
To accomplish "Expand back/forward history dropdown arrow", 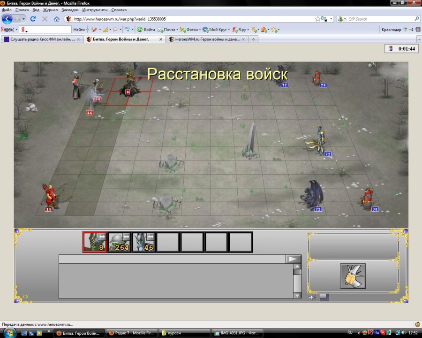I will [x=24, y=19].
